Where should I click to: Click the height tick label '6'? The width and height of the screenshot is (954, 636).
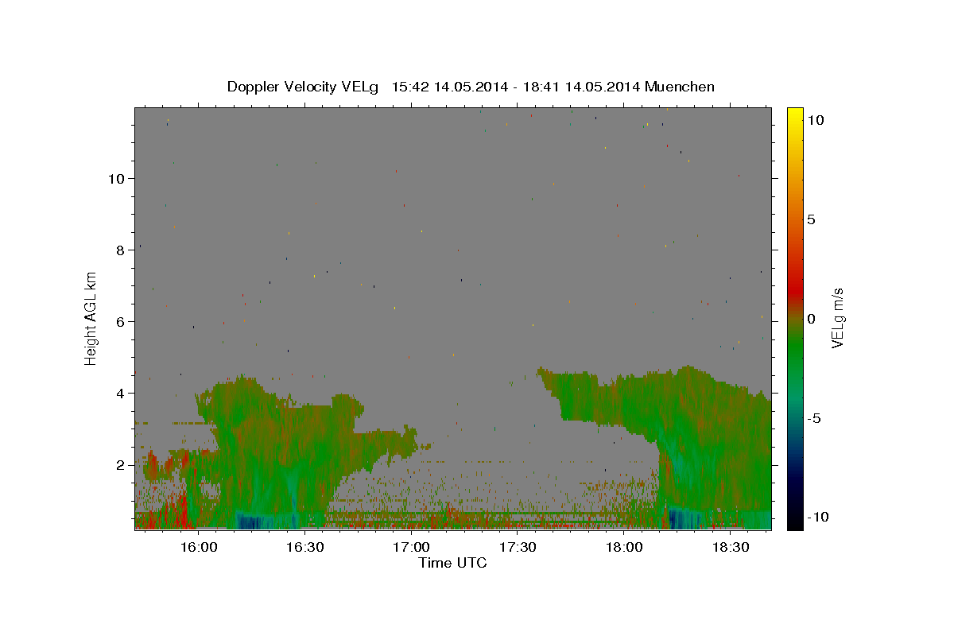[122, 322]
